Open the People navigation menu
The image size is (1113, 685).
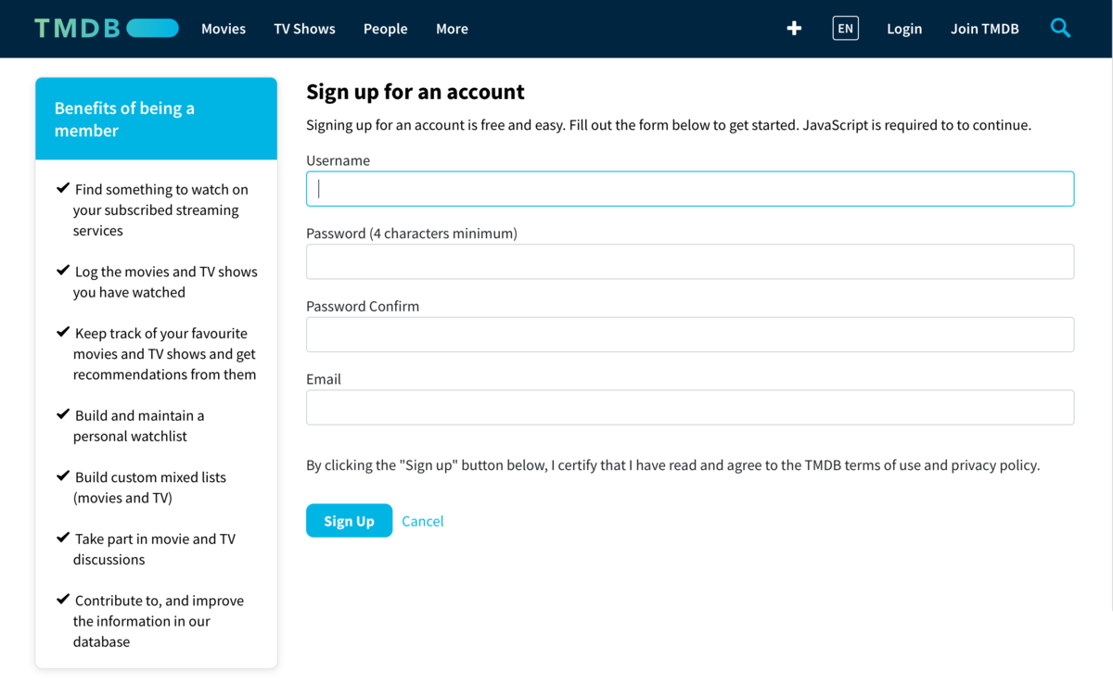385,29
